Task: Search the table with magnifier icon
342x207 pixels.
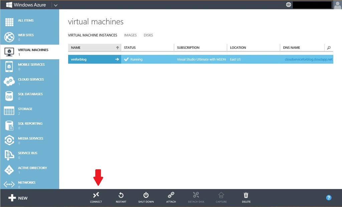Action: [x=329, y=47]
